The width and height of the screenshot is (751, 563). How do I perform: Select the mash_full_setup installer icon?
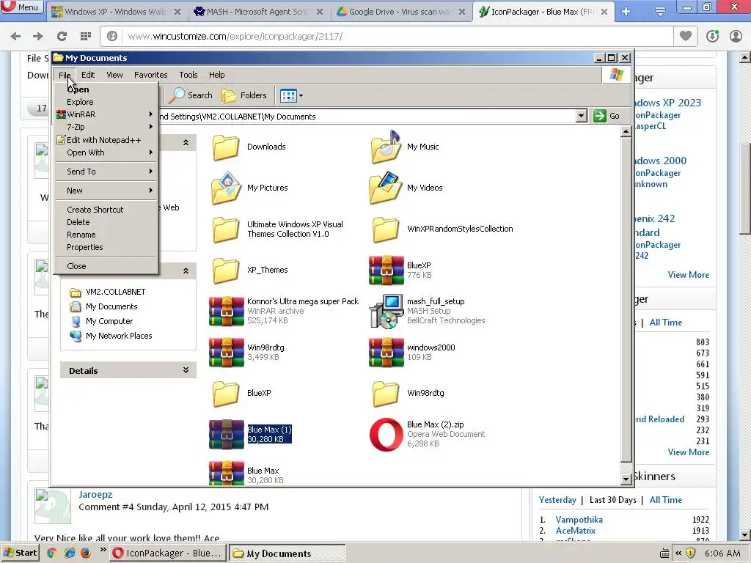(x=386, y=311)
